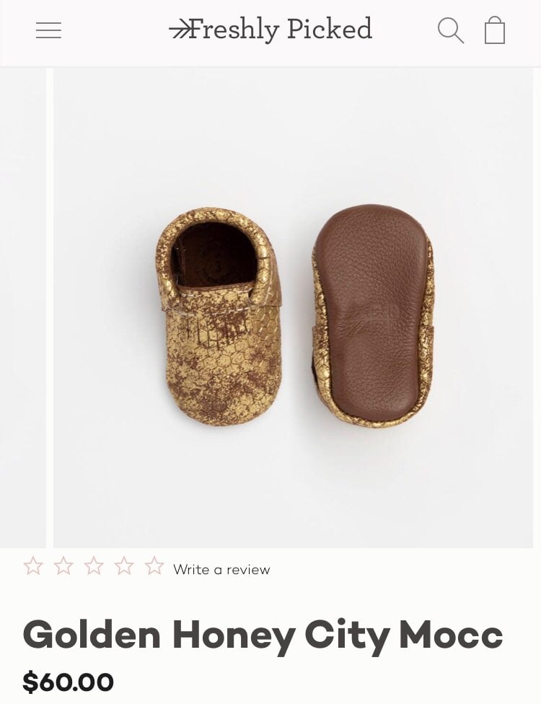Click the Golden Honey City Mocc title
The width and height of the screenshot is (541, 704).
(263, 635)
